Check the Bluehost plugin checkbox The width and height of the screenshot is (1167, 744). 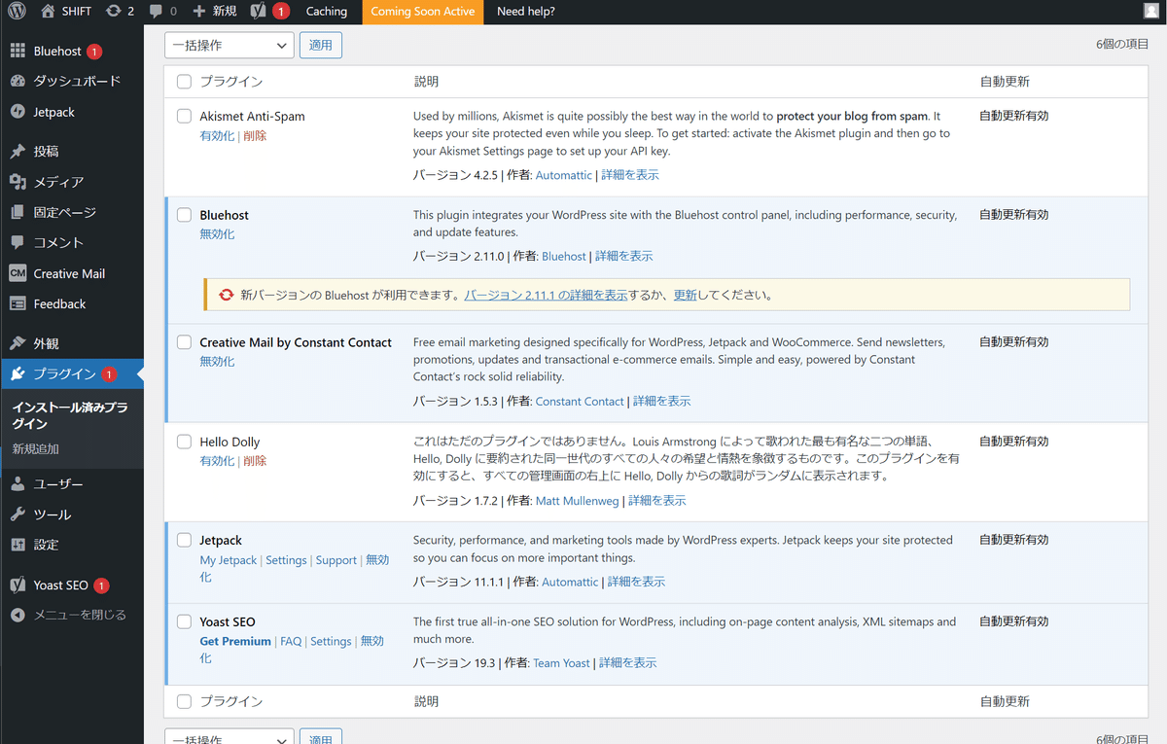click(x=184, y=215)
